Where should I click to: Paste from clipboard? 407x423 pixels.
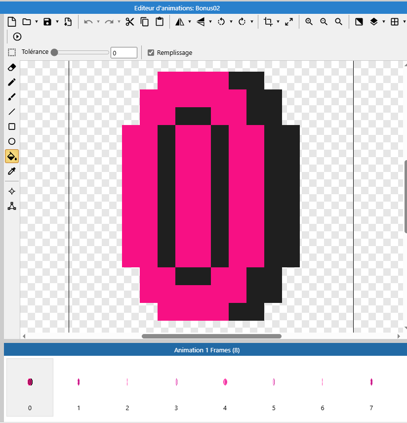point(160,22)
